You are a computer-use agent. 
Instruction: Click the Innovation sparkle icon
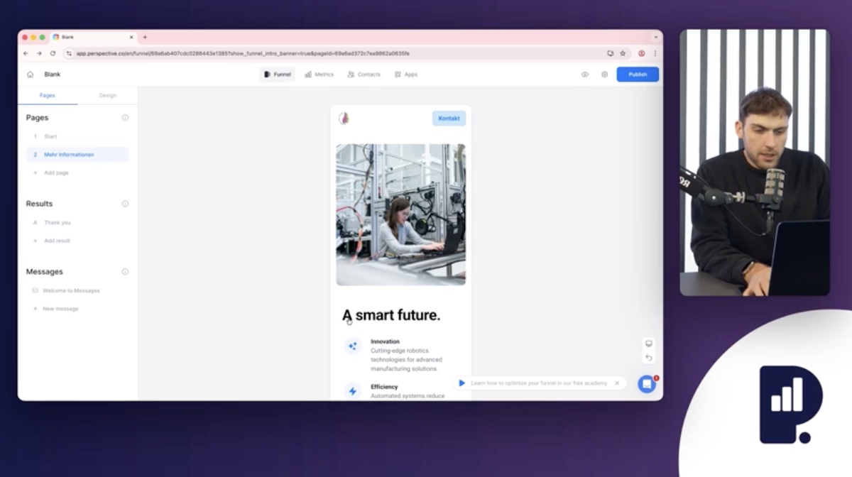(352, 346)
